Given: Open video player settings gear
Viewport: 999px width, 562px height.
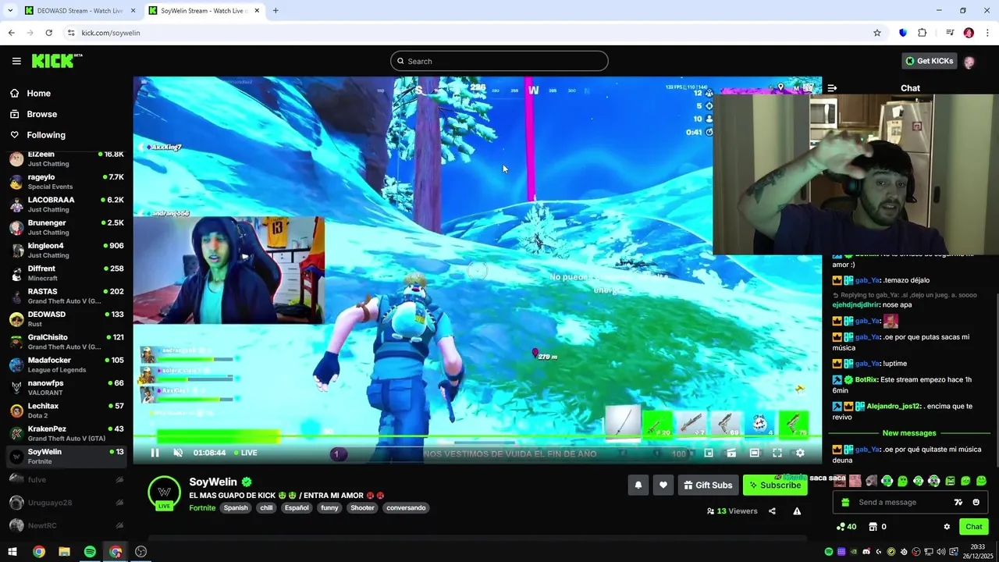Looking at the screenshot, I should point(800,453).
